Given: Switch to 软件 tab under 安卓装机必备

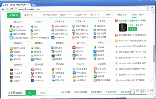Looking at the screenshot, I should (31, 93).
